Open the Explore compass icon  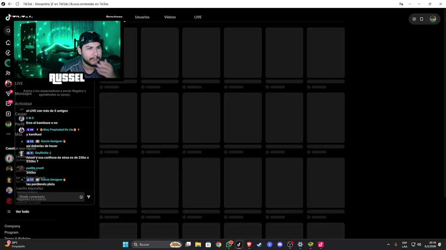(x=8, y=53)
